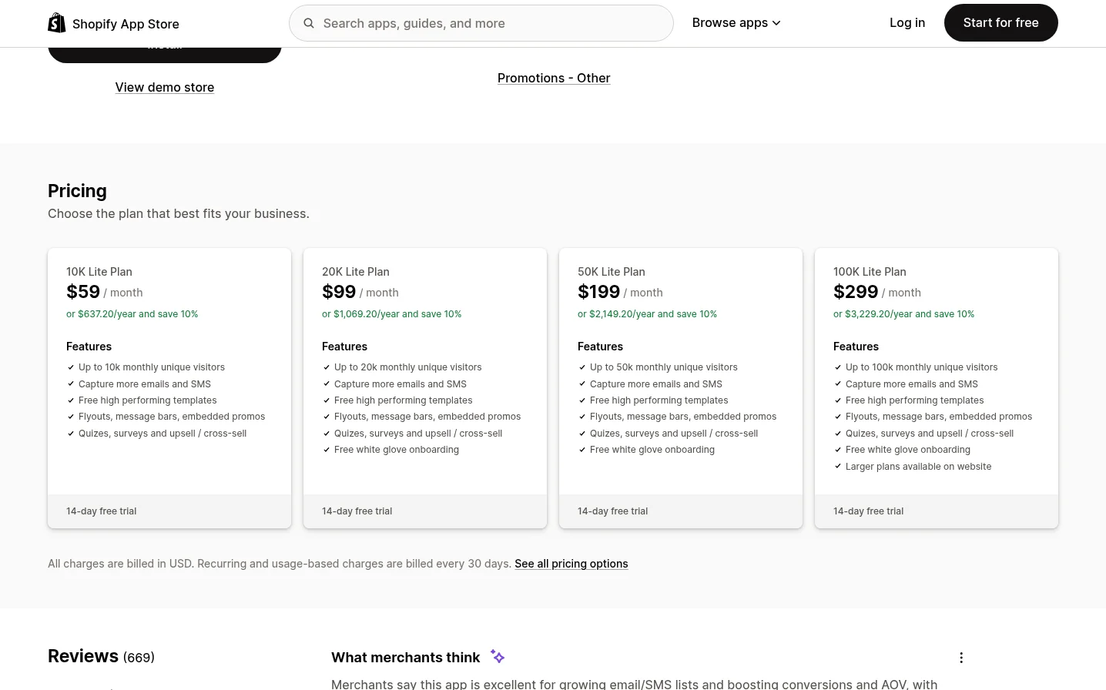
Task: Click 'Up to 20k monthly unique visitors'
Action: (408, 367)
